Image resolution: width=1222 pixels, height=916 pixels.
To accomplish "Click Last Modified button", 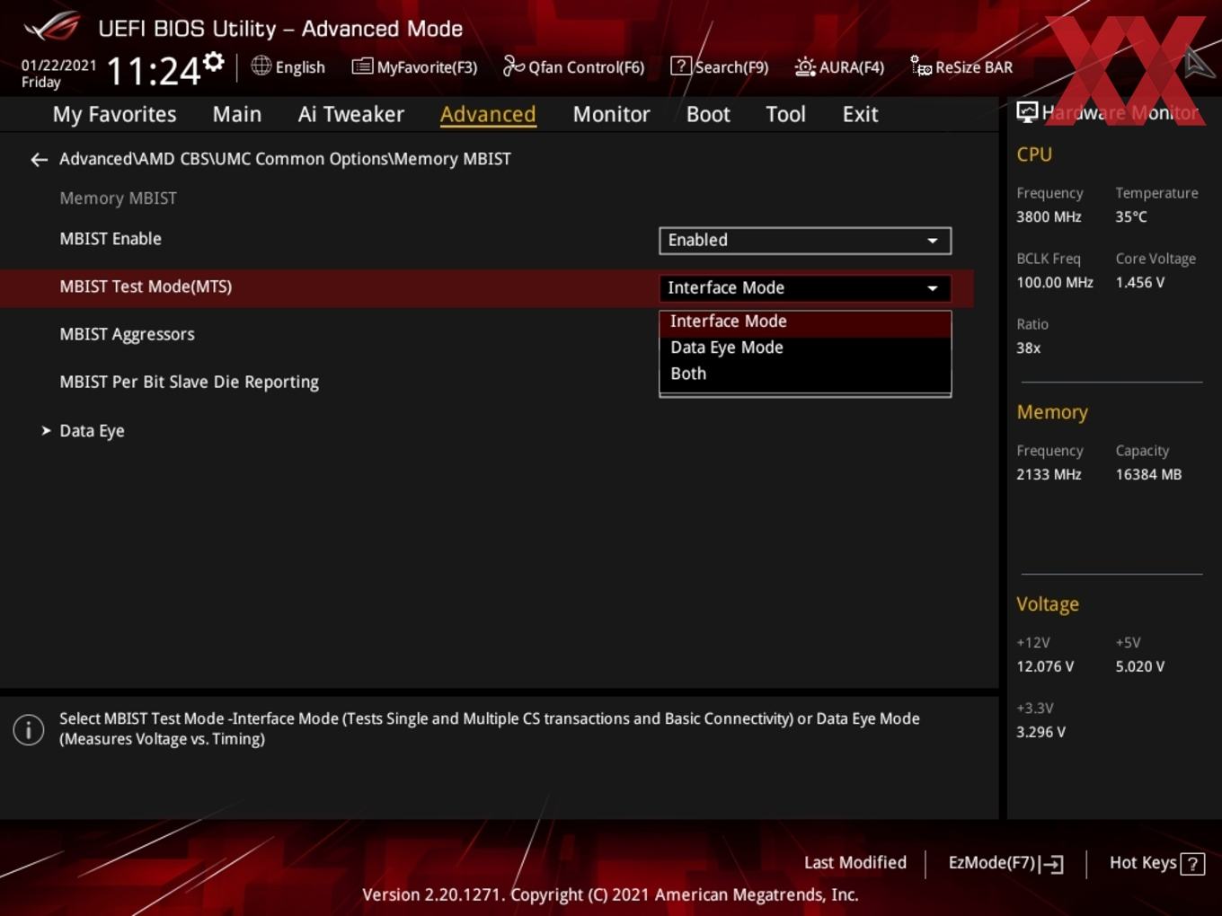I will [x=855, y=863].
